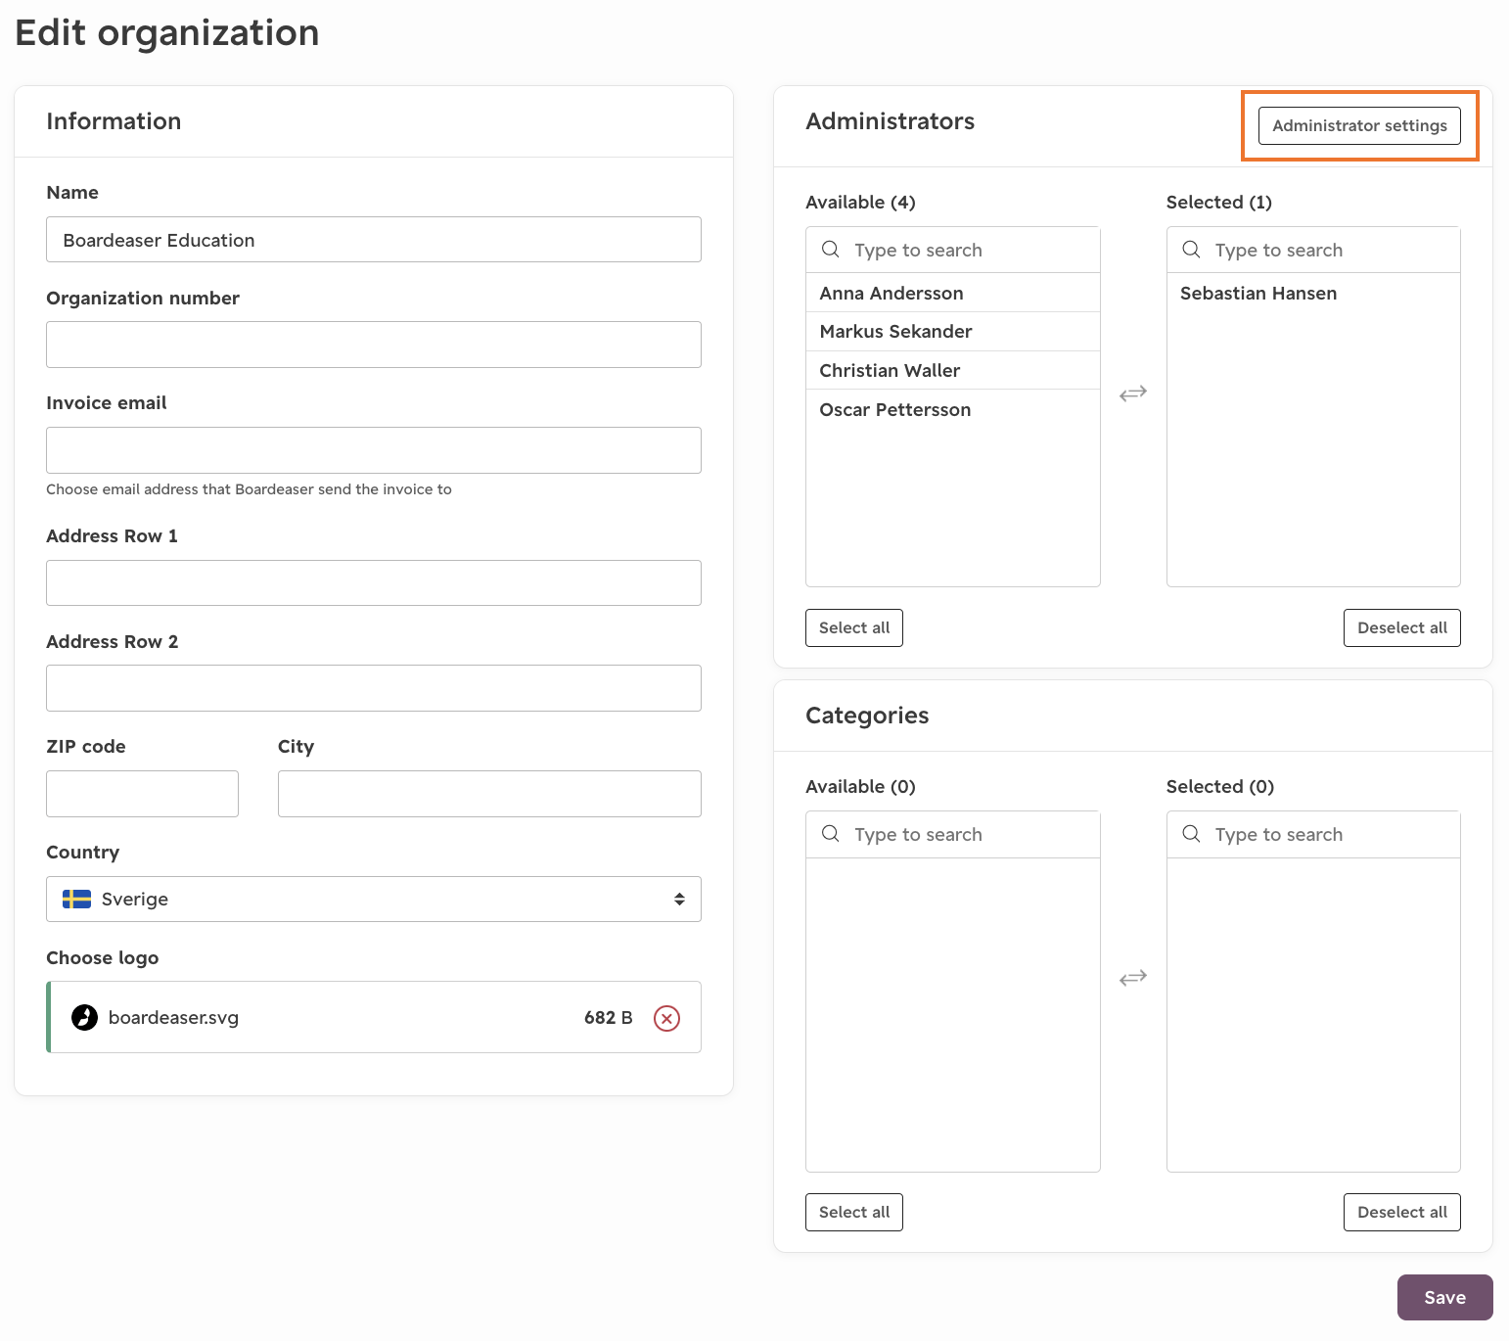
Task: Remove the boardeaser.svg logo file
Action: (666, 1018)
